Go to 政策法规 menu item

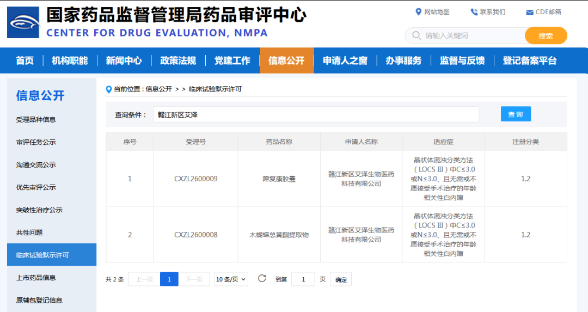point(178,60)
